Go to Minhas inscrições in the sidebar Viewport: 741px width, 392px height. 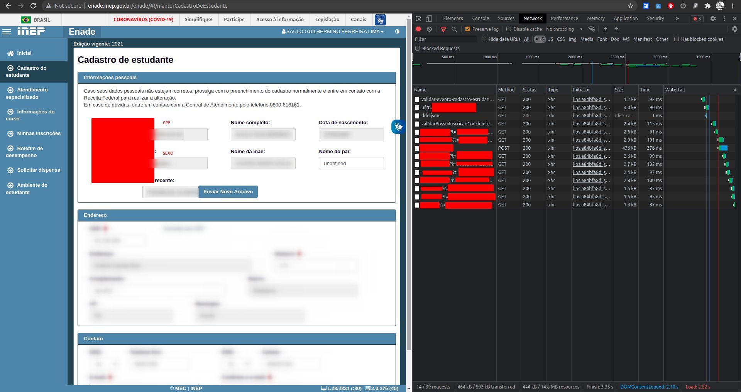pos(34,133)
